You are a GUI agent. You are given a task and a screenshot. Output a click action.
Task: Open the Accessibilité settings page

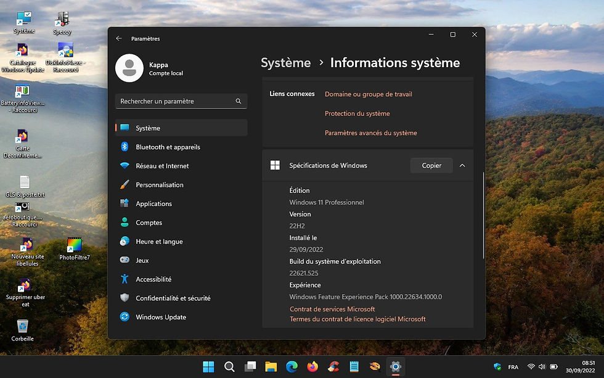[181, 279]
